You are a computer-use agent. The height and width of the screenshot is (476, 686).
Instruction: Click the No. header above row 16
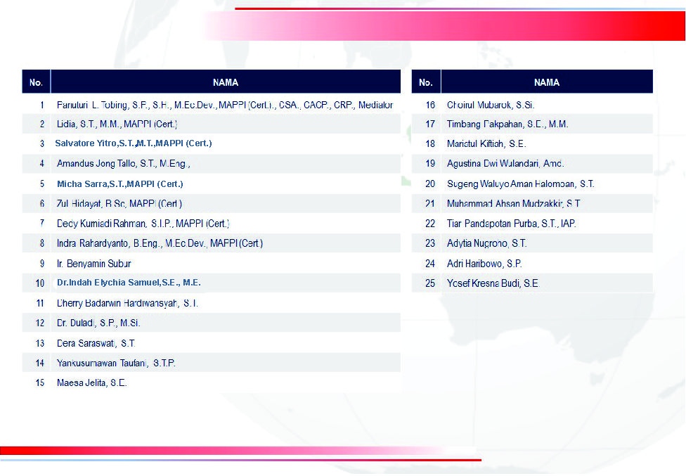tap(425, 82)
